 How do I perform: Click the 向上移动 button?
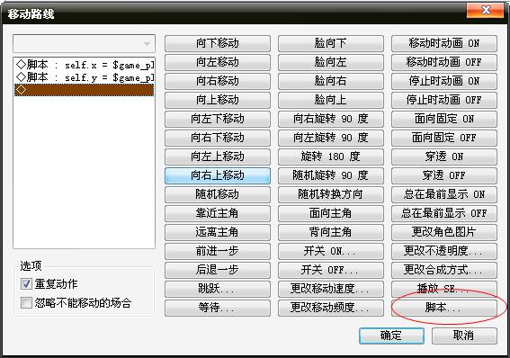[x=218, y=100]
